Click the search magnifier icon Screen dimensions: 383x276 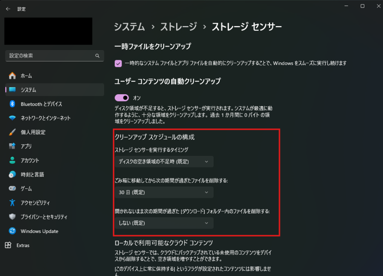click(97, 56)
